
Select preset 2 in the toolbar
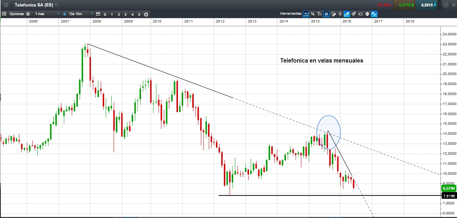(119, 14)
